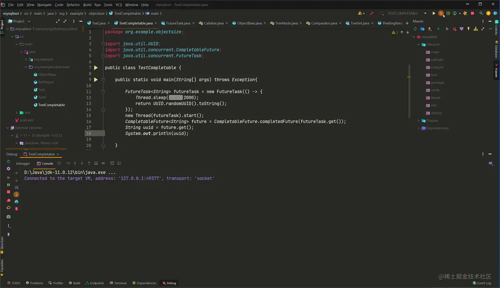Viewport: 500px width, 288px height.
Task: Open the Refactor menu
Action: click(73, 5)
